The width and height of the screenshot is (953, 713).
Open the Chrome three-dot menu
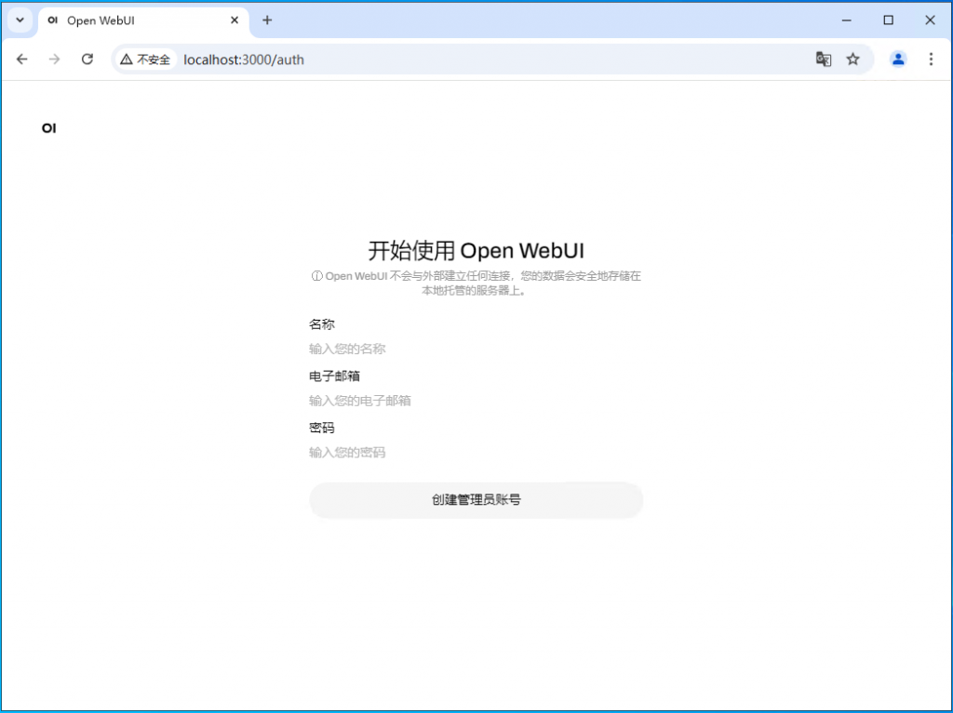tap(931, 59)
